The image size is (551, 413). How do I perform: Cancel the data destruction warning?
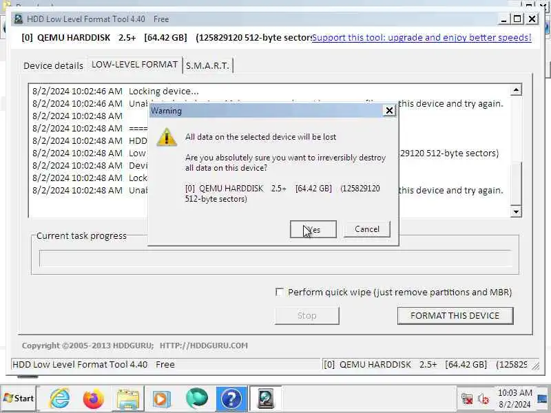(367, 229)
